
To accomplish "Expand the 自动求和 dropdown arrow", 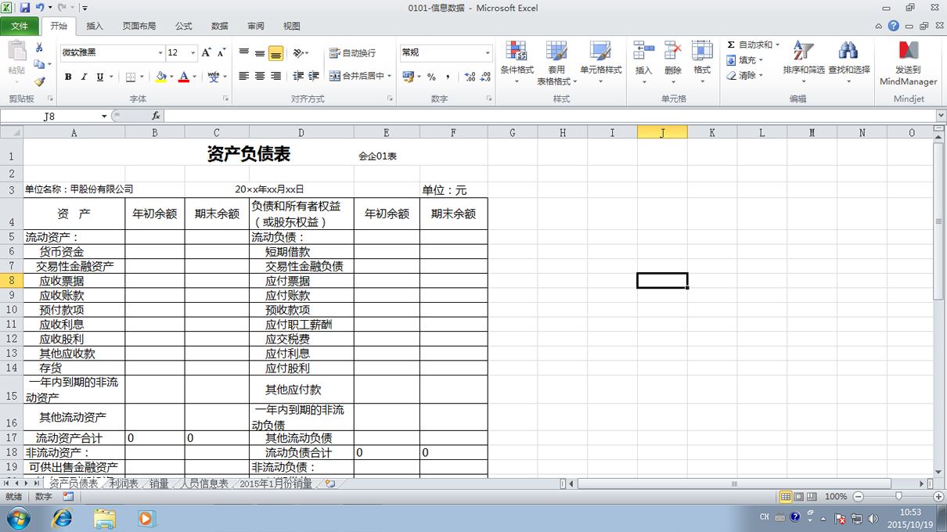I will tap(777, 45).
